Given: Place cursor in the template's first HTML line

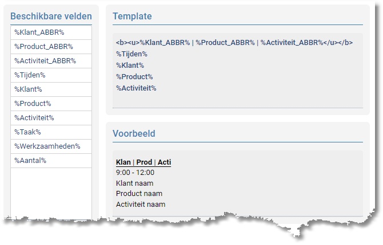Looking at the screenshot, I should click(234, 43).
